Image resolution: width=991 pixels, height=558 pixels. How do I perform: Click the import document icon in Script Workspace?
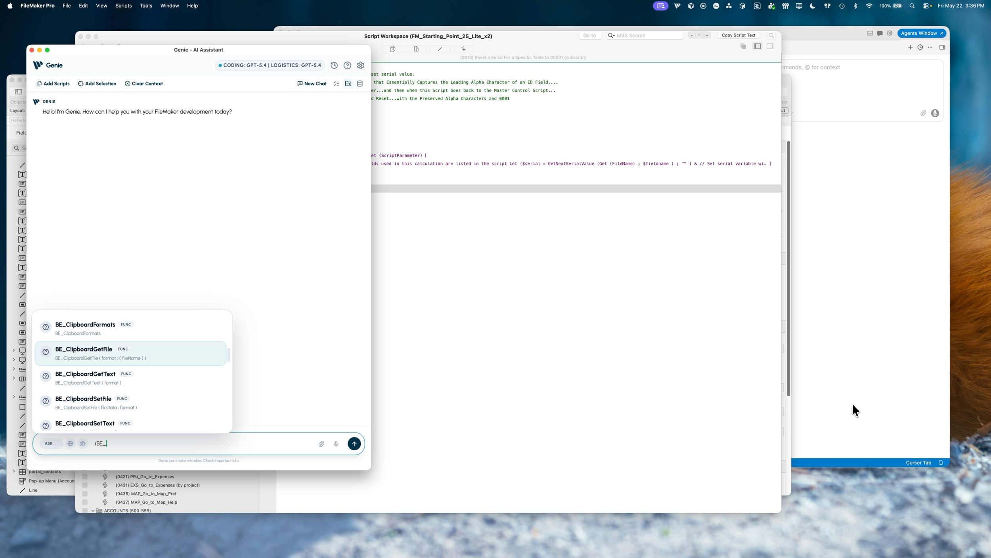point(416,49)
